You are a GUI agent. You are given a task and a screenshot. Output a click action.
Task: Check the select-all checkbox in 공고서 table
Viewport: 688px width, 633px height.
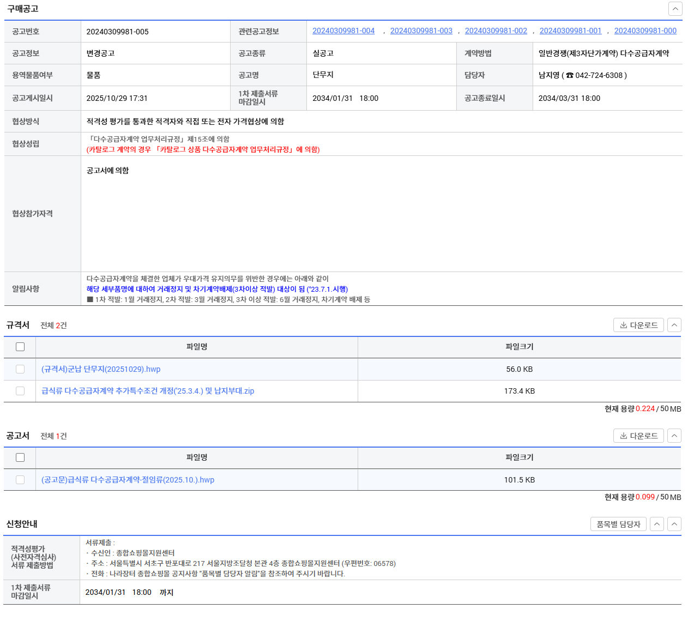[20, 458]
